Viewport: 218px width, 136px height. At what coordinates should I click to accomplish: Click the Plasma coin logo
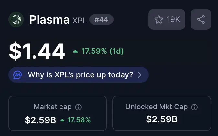pyautogui.click(x=16, y=19)
